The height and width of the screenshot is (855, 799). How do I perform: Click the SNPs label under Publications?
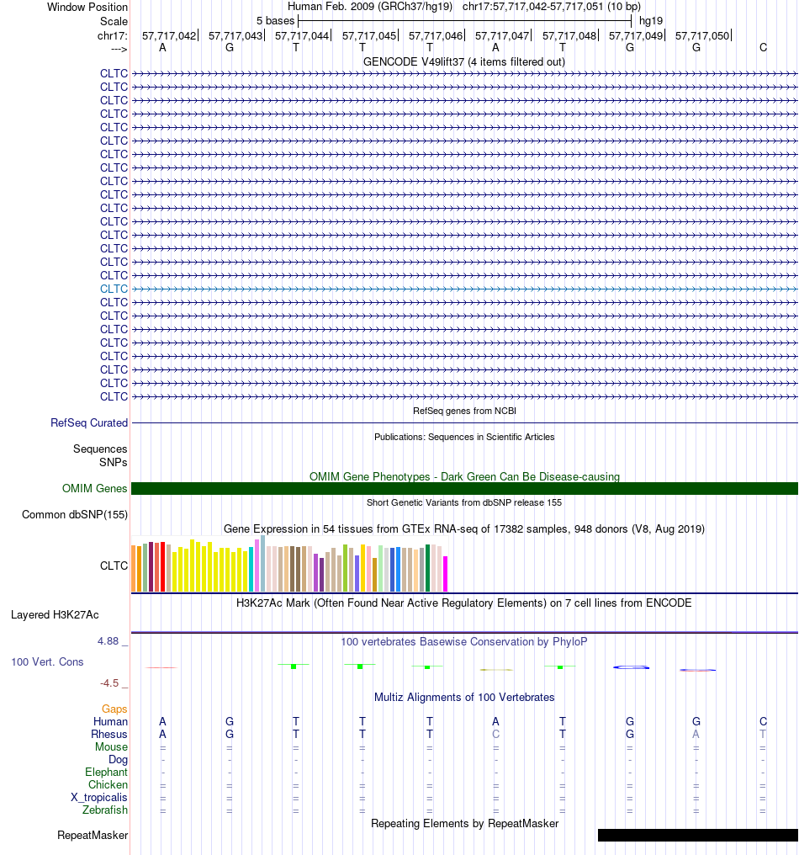tap(114, 462)
